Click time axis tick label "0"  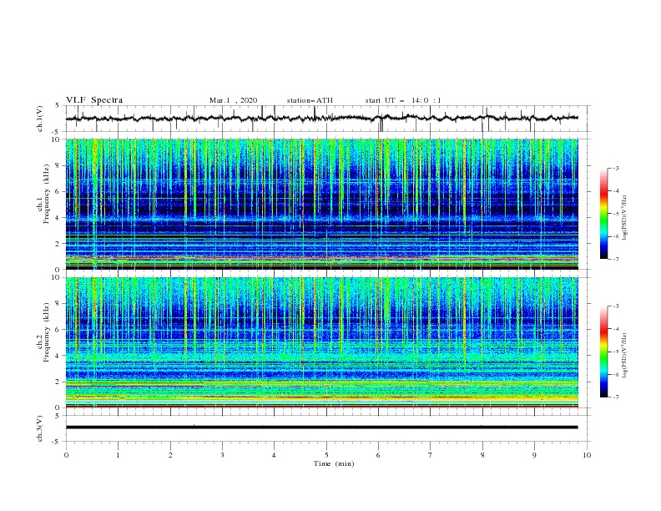(66, 455)
